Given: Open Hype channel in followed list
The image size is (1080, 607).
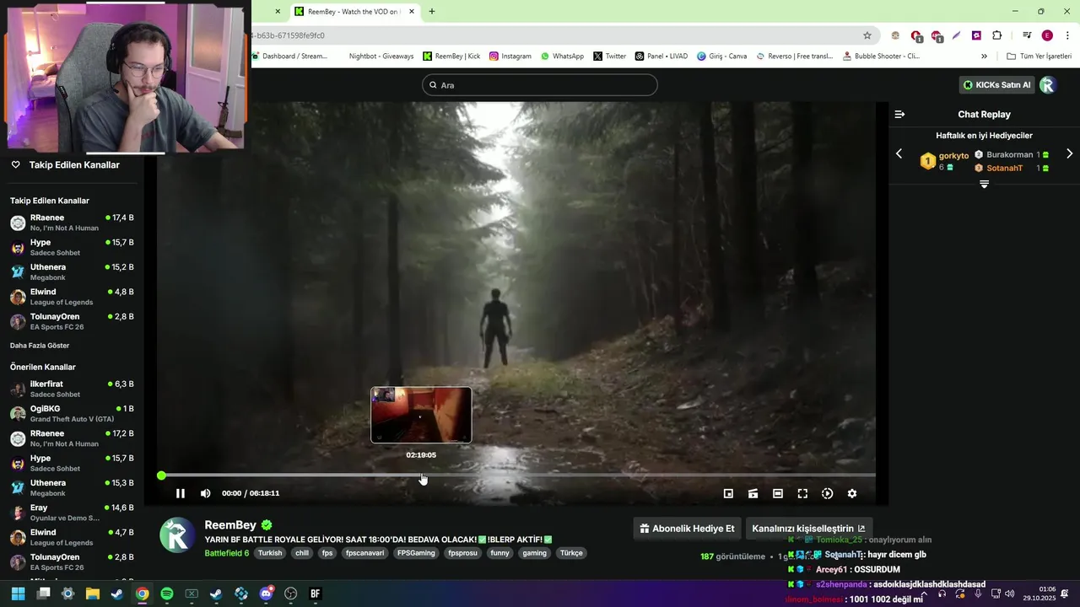Looking at the screenshot, I should 72,247.
